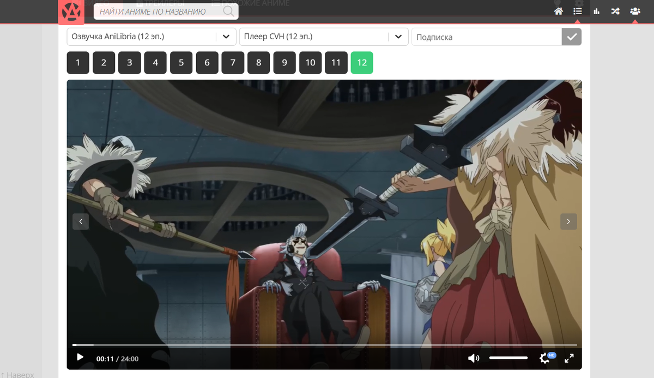The width and height of the screenshot is (654, 378).
Task: Open the list menu icon
Action: point(578,11)
